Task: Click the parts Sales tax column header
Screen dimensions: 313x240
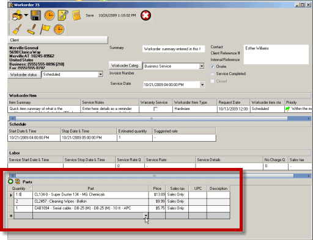Action: (177, 189)
